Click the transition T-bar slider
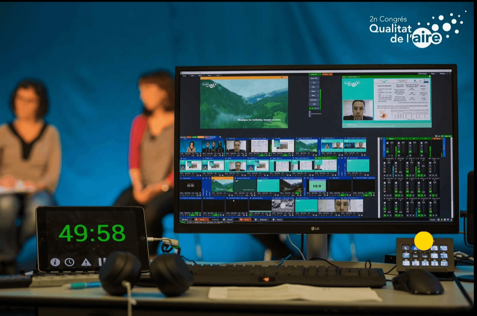 [310, 114]
